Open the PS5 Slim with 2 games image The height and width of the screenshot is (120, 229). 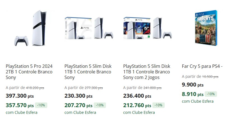tap(148, 28)
